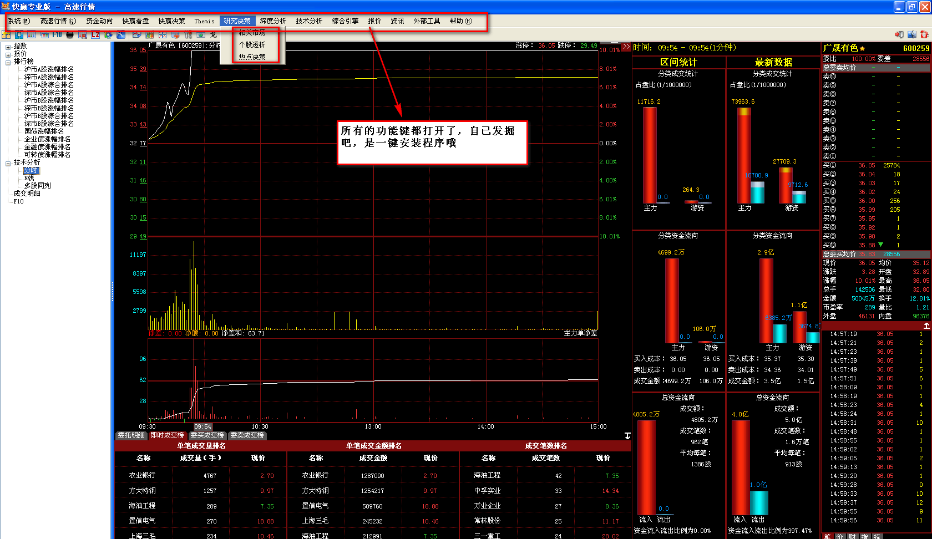Viewport: 932px width, 539px height.
Task: Click the up arrow icon above the trades list
Action: [x=926, y=326]
